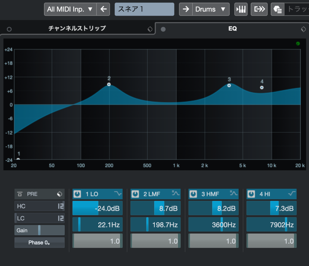Switch to the チャンネルストリップ tab
Image resolution: width=309 pixels, height=266 pixels.
pos(77,29)
